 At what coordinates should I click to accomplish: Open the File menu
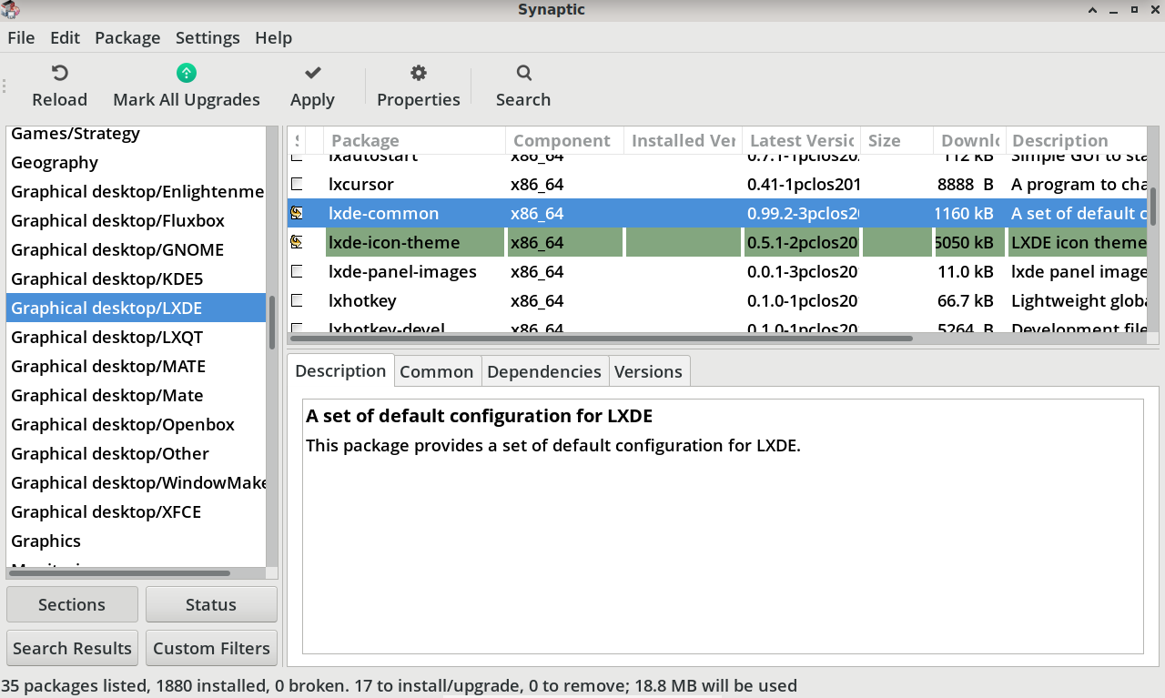(x=21, y=37)
